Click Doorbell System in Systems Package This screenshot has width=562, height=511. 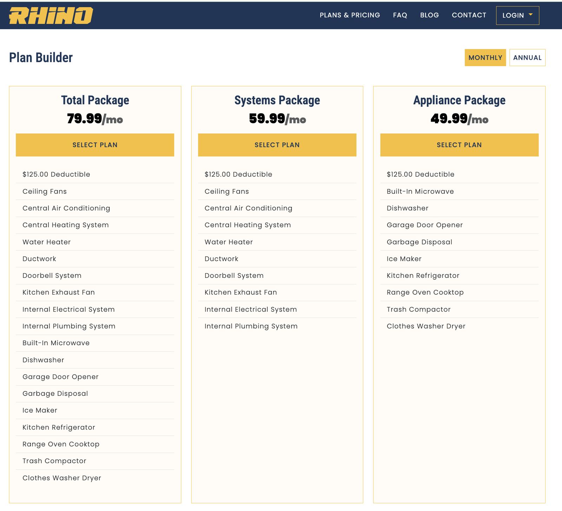tap(277, 276)
